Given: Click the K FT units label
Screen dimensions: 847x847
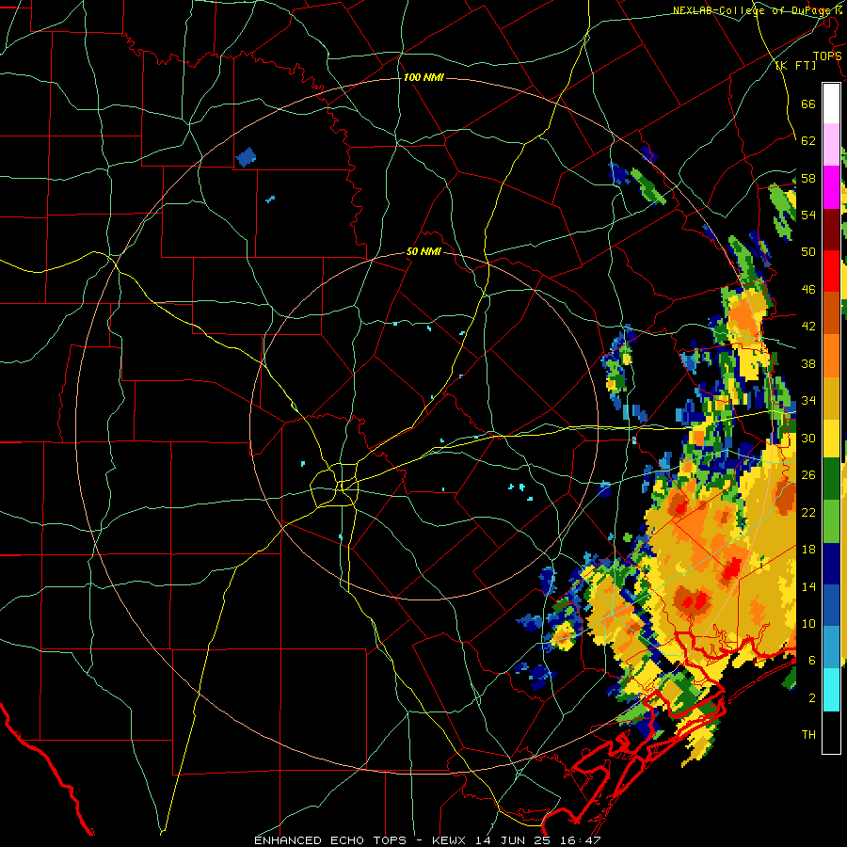Looking at the screenshot, I should click(x=796, y=65).
